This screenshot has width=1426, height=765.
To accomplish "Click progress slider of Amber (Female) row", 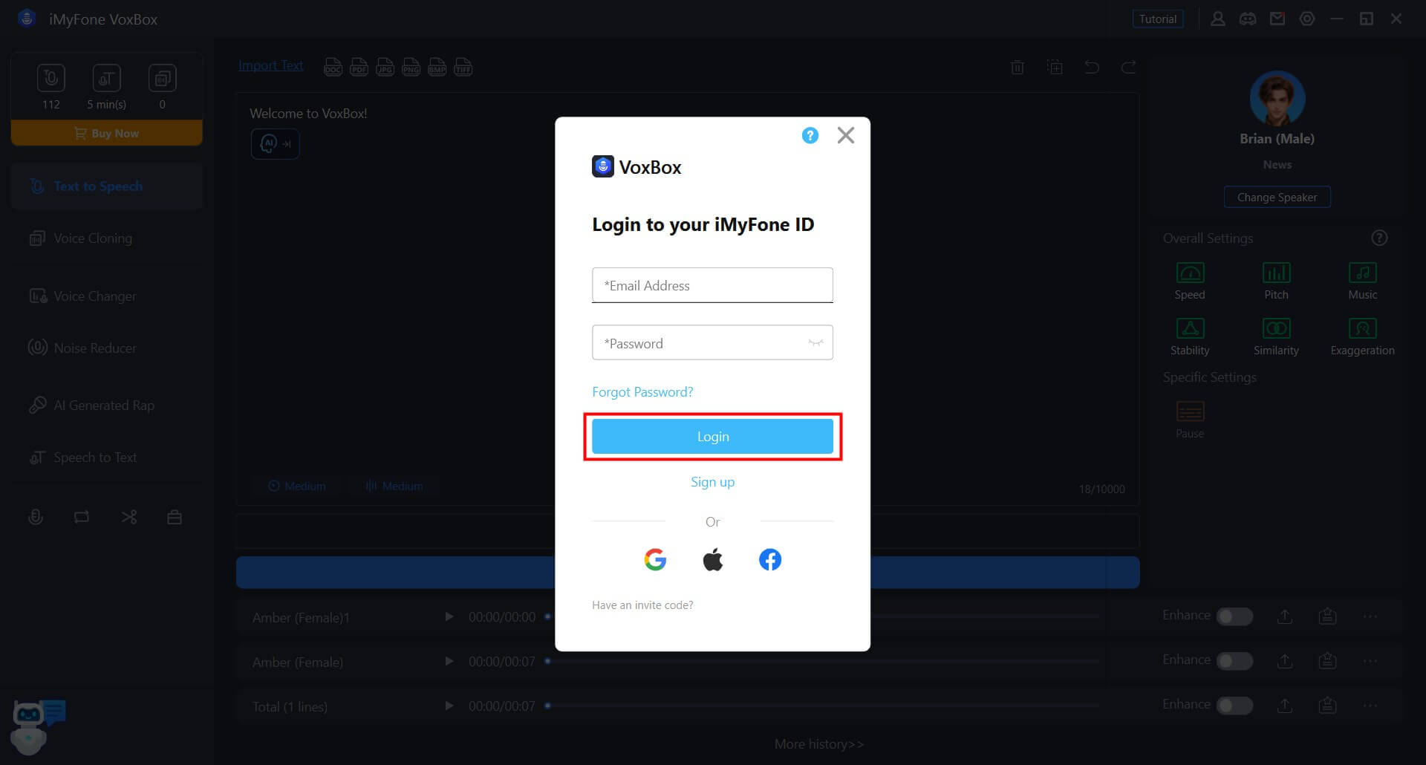I will click(822, 661).
